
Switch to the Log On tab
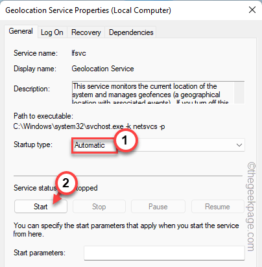(x=52, y=32)
